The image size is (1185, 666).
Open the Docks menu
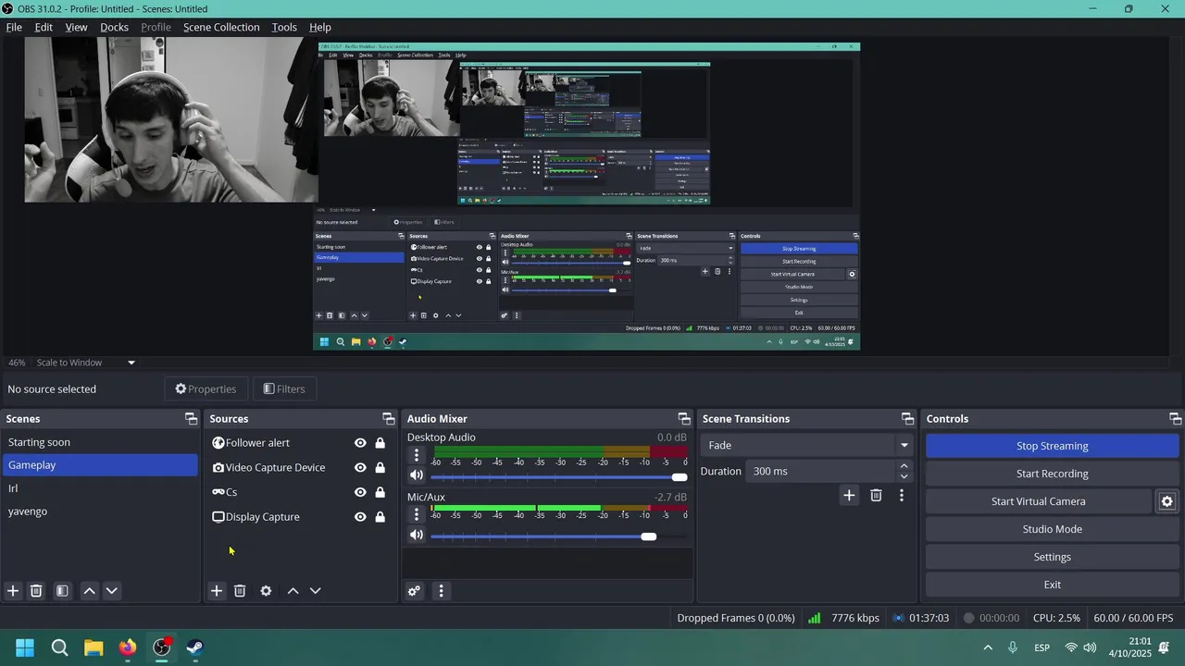pos(114,27)
